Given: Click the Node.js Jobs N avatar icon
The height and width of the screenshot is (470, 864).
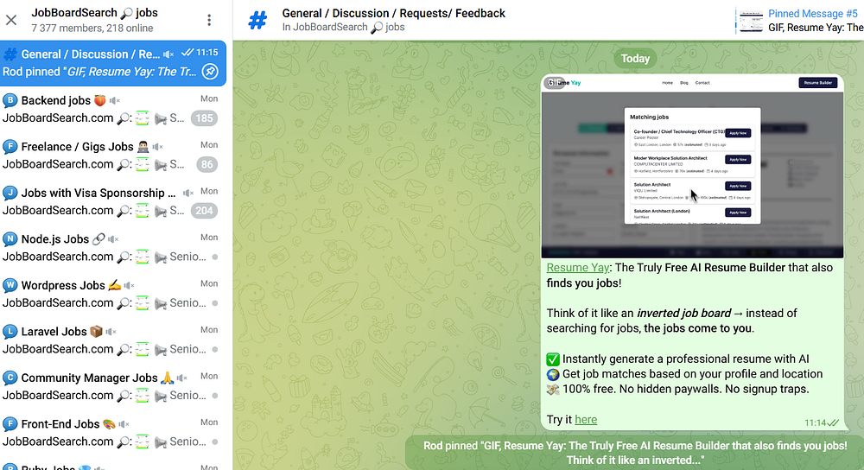Looking at the screenshot, I should coord(10,239).
